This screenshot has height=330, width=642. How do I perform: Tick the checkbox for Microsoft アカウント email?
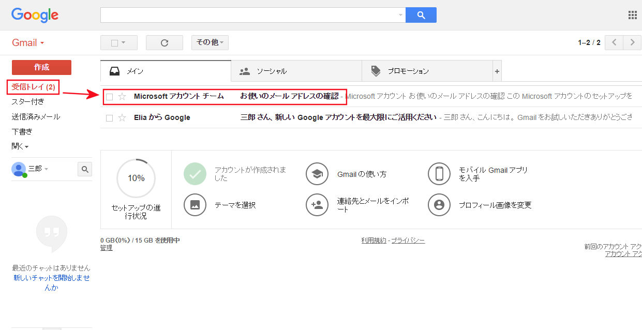[109, 97]
